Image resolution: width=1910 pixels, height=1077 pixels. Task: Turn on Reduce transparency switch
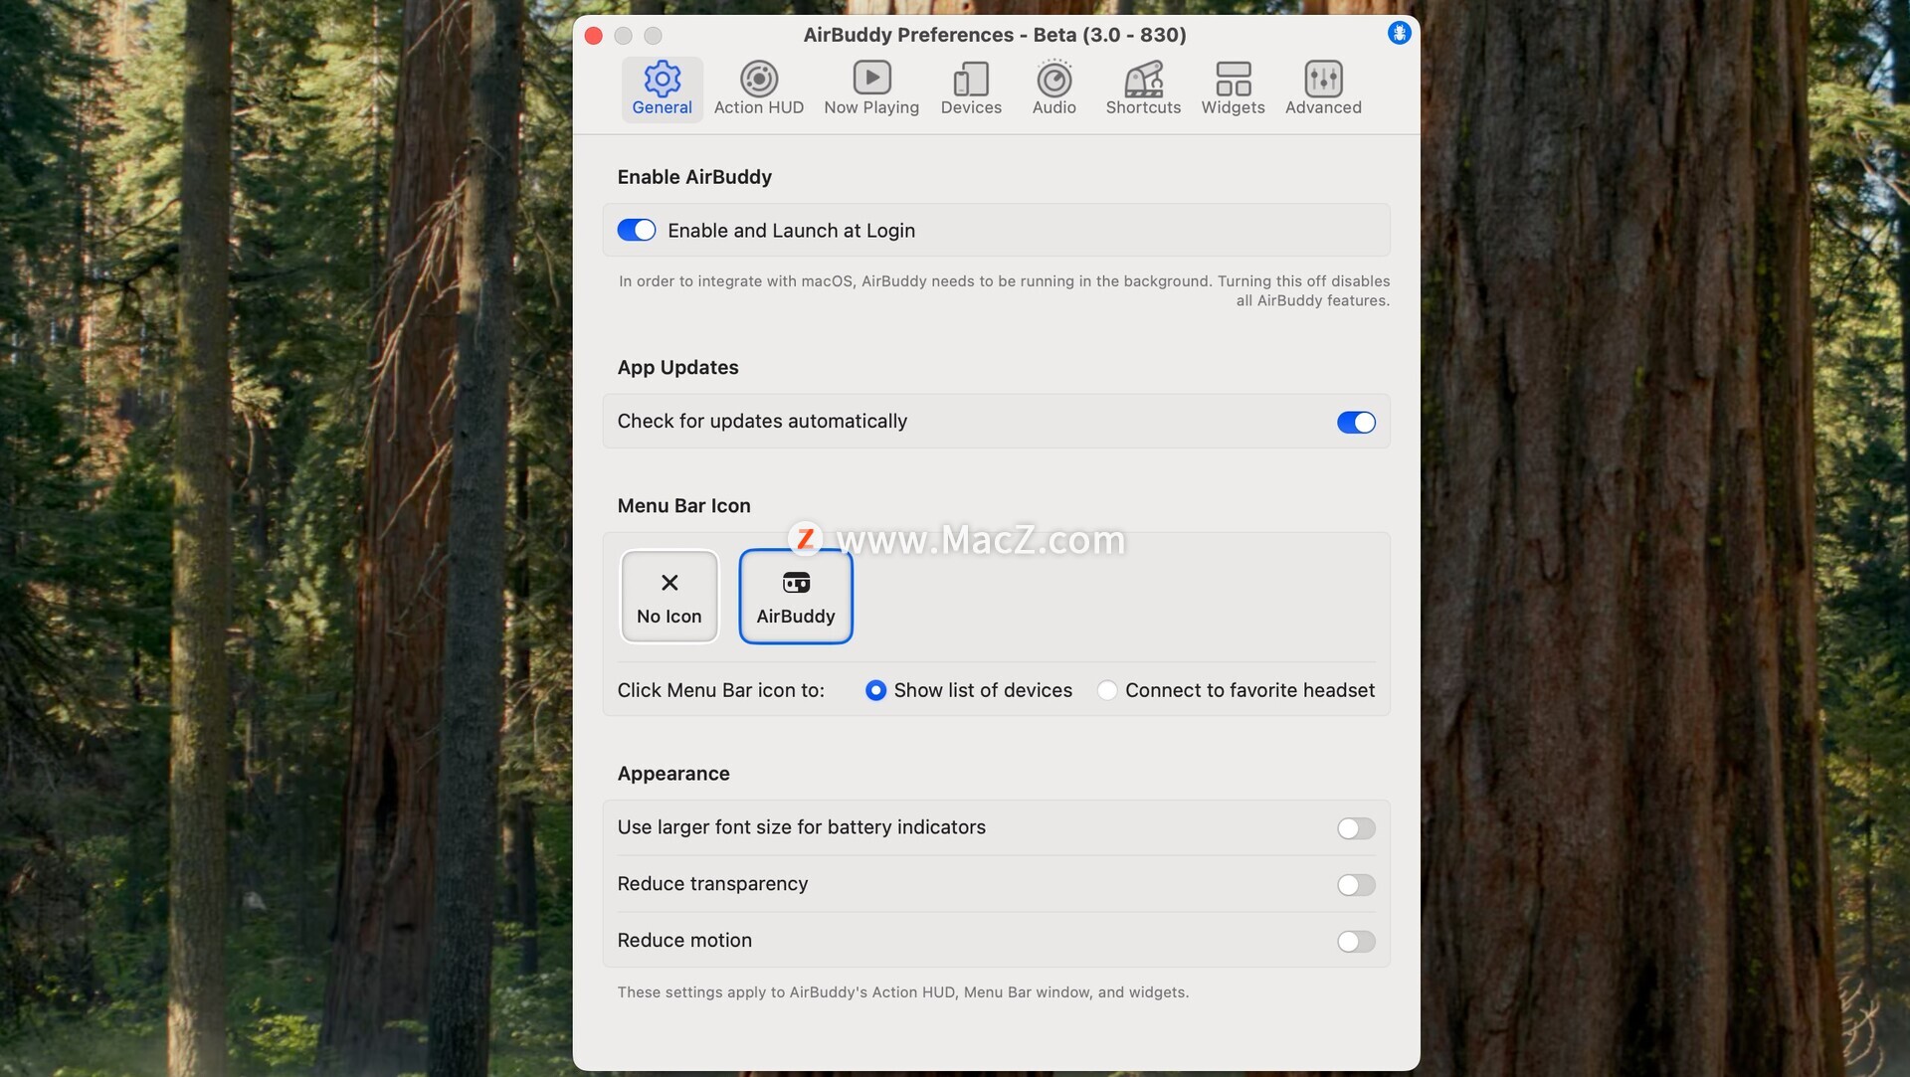pos(1356,885)
